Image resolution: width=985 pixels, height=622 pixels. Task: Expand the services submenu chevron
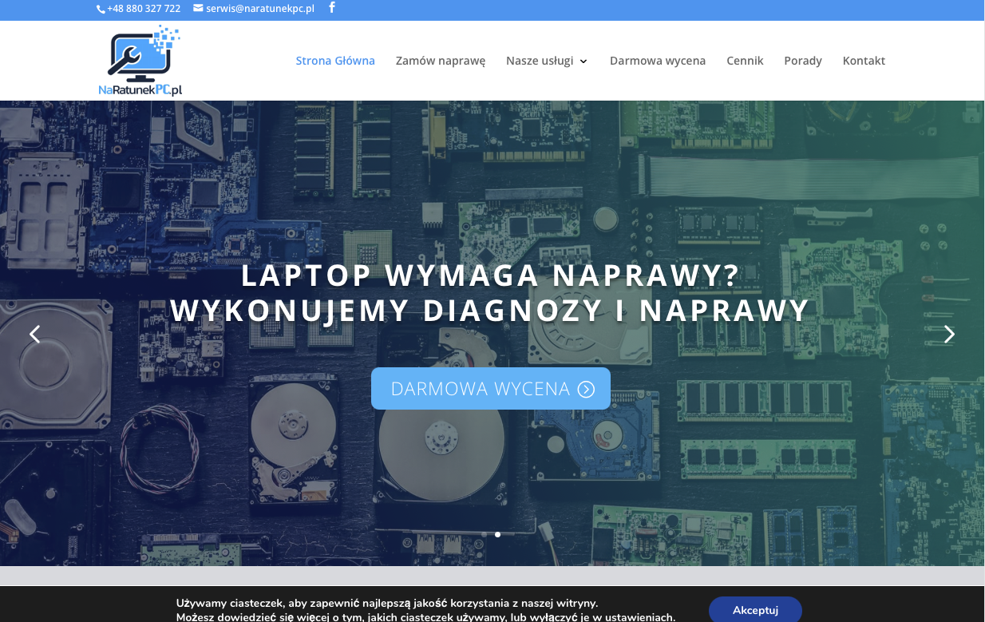[x=583, y=61]
